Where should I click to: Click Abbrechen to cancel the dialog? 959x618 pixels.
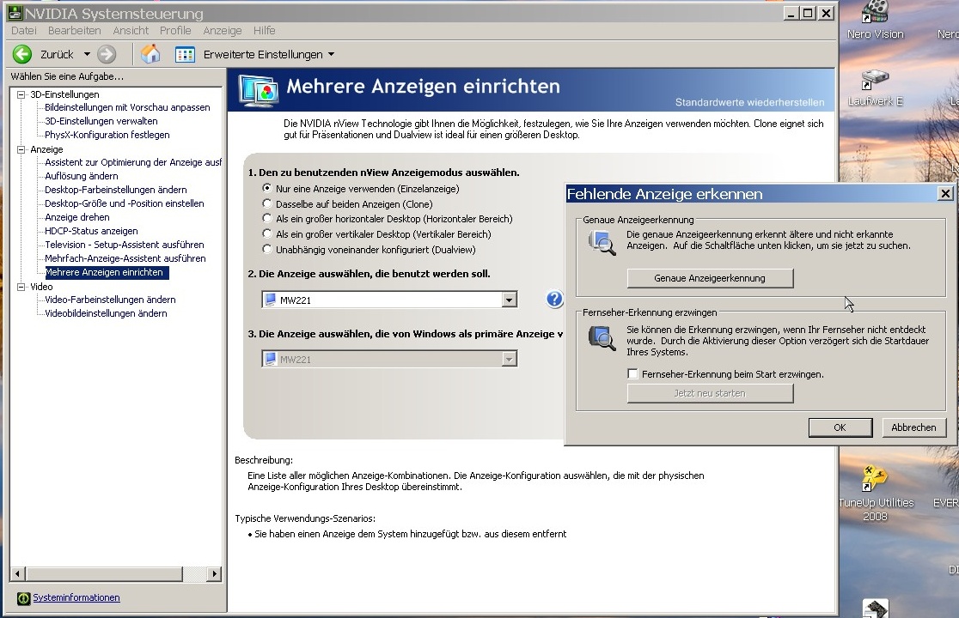coord(913,427)
